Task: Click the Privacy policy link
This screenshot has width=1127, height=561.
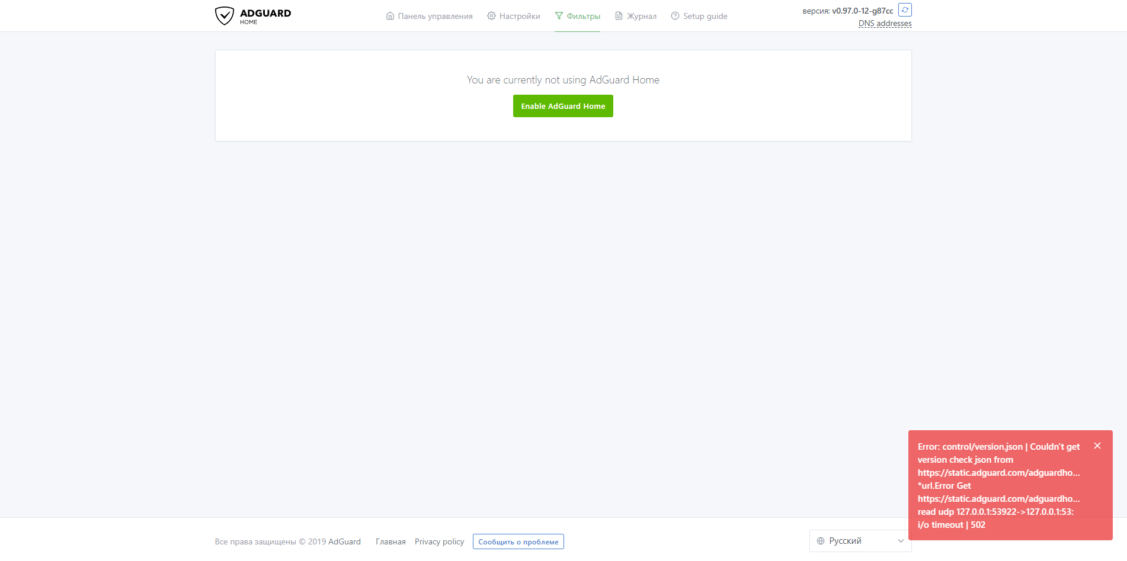Action: point(439,541)
